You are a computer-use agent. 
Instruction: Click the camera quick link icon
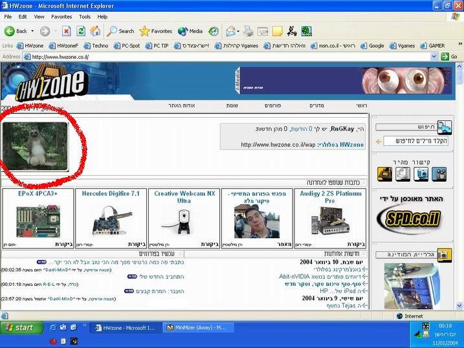(x=421, y=174)
